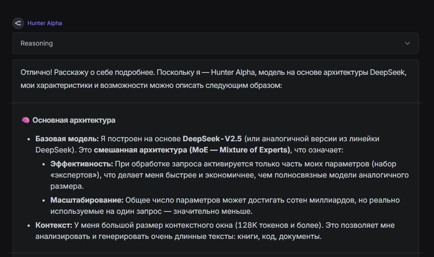Viewport: 434px width, 257px height.
Task: Click the brain emoji beside Основная архитектура
Action: [26, 120]
